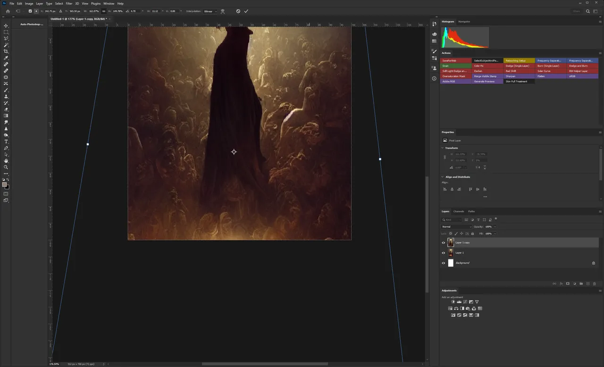Open the Plugins menu
This screenshot has width=604, height=367.
pyautogui.click(x=96, y=3)
